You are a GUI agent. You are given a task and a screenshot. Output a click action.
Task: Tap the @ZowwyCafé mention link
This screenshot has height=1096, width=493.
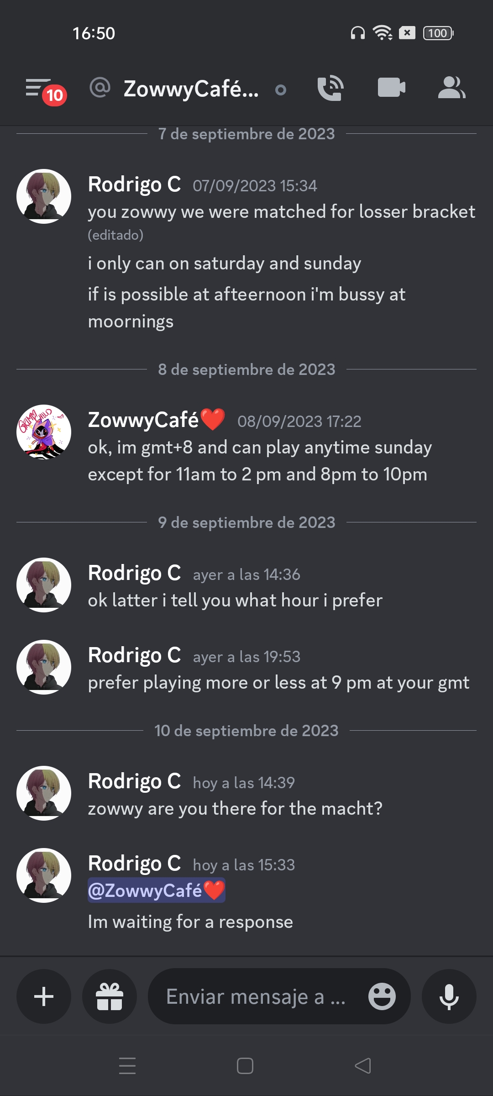point(157,890)
